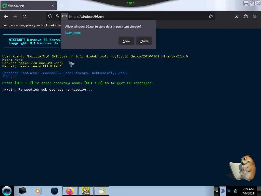Click the 'MIKESOFT Windows 96 Kernel' header
This screenshot has width=261, height=196.
(x=35, y=40)
